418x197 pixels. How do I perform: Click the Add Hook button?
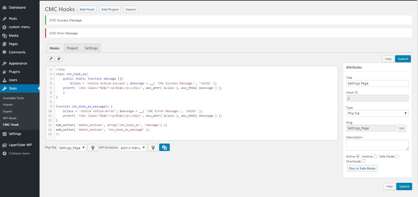[x=87, y=9]
